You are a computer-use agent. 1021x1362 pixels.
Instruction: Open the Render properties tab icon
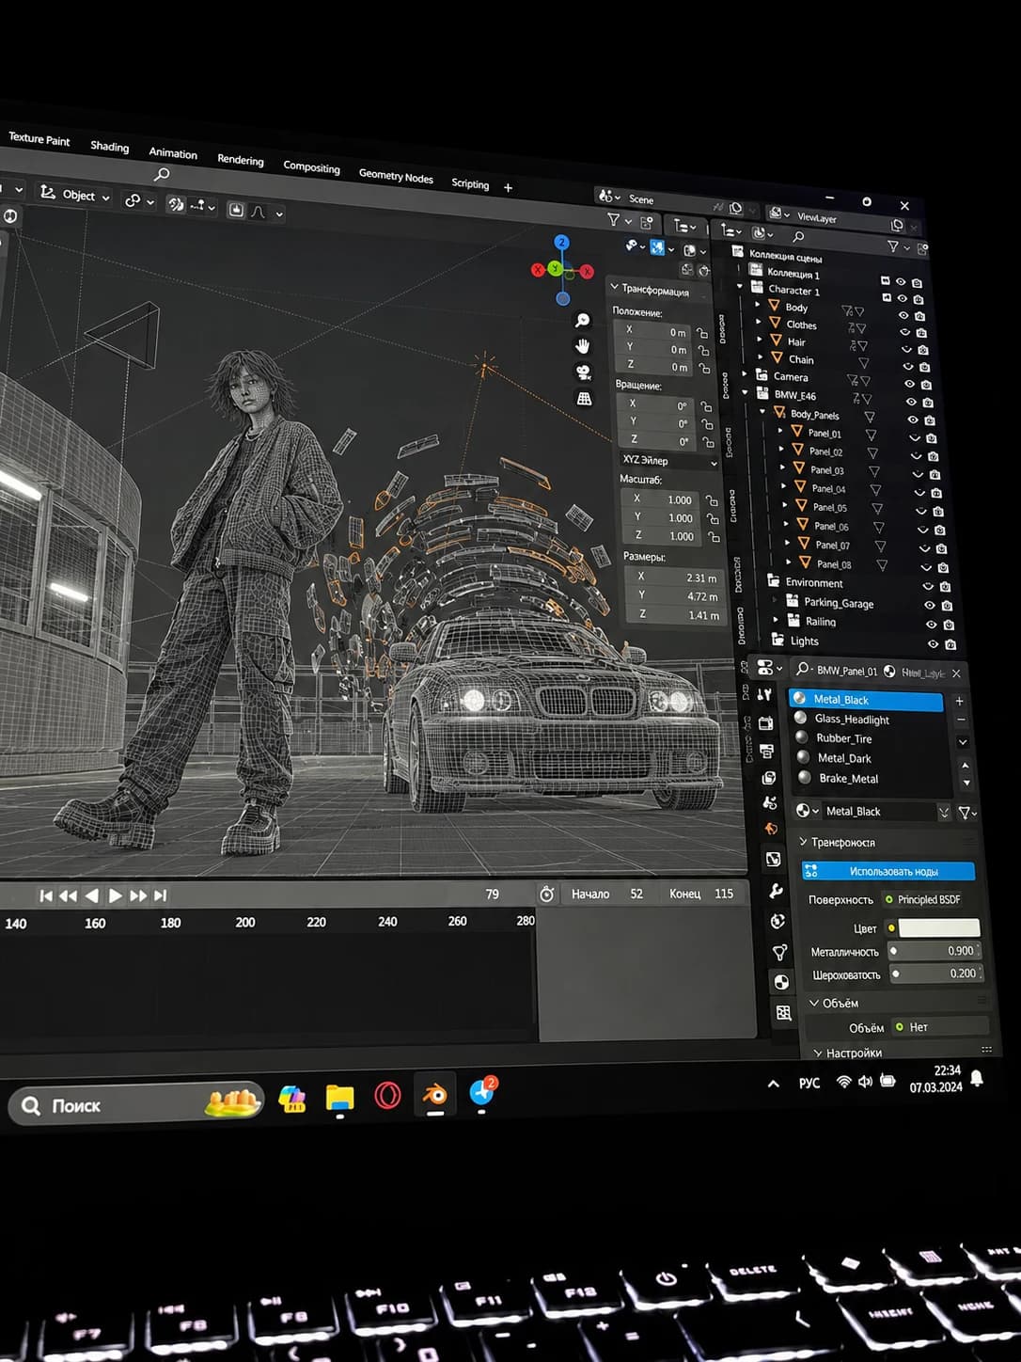pyautogui.click(x=766, y=722)
